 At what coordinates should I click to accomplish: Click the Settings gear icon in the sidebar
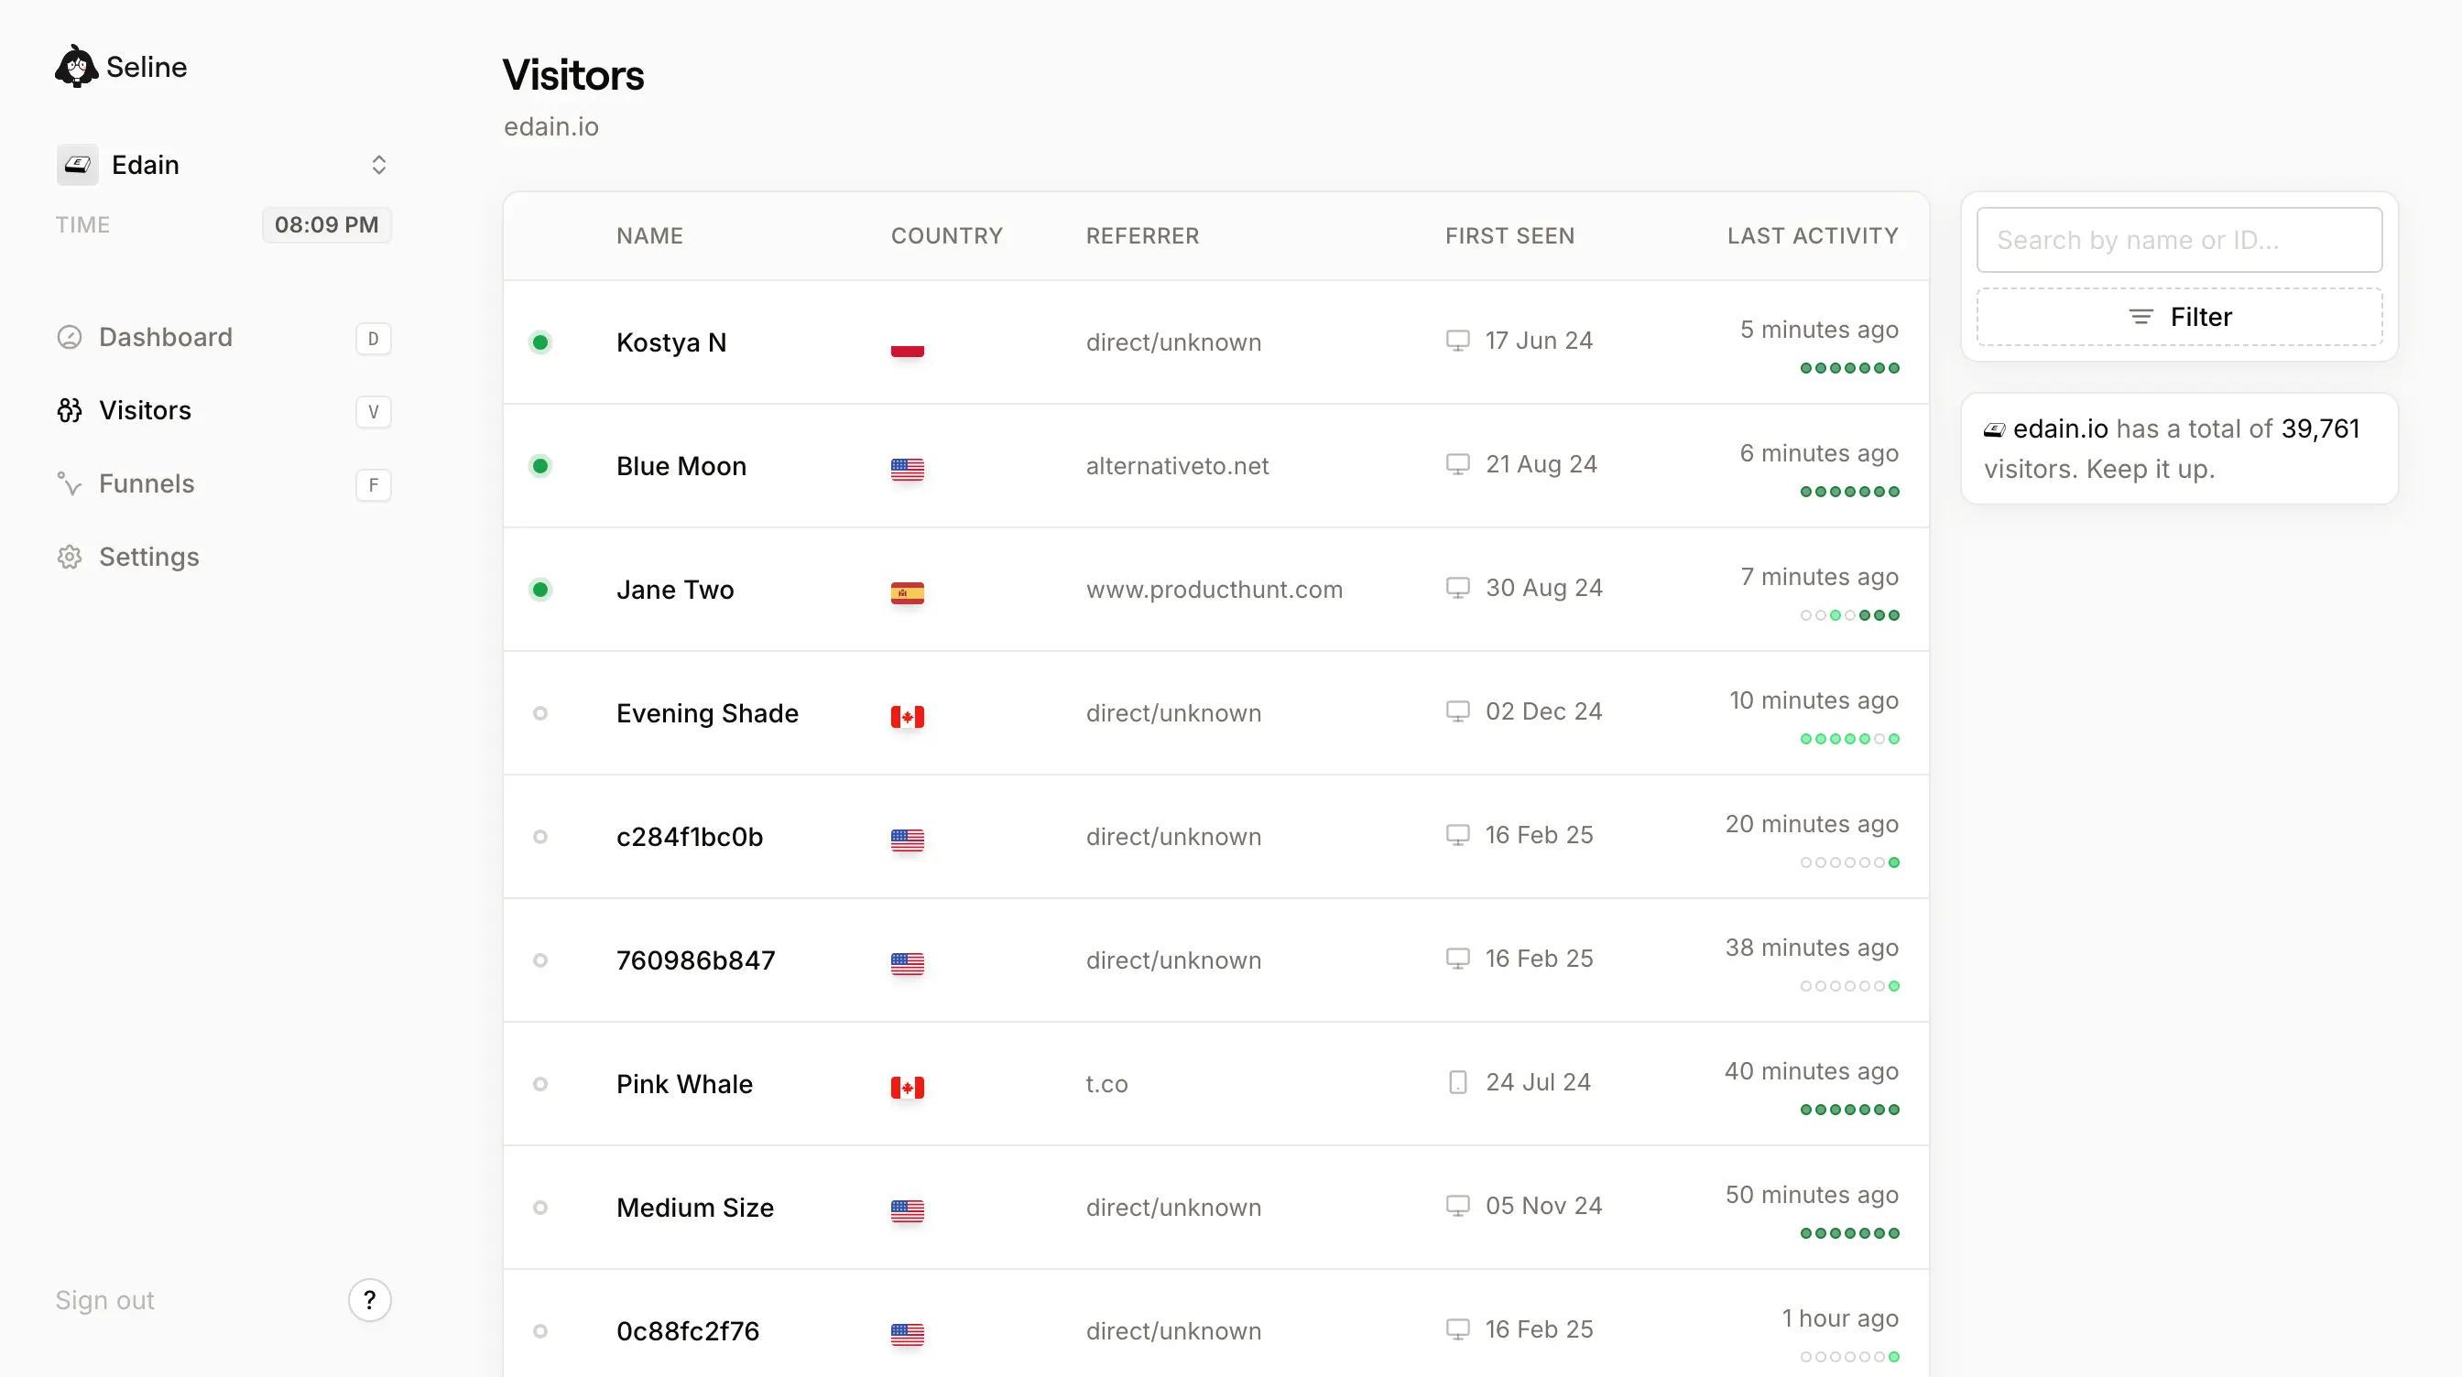pyautogui.click(x=69, y=557)
